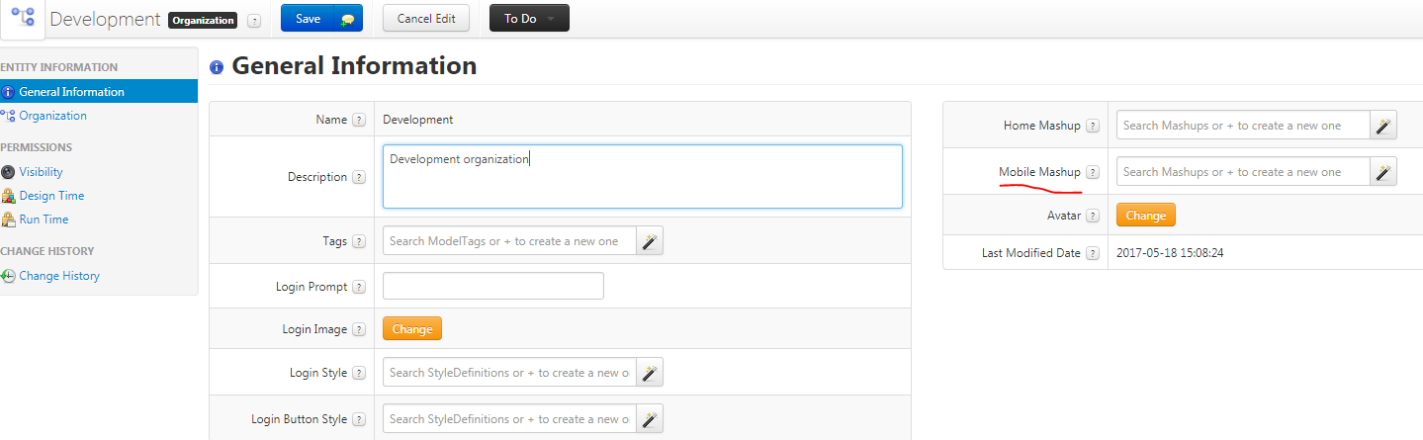Image resolution: width=1423 pixels, height=440 pixels.
Task: Click the wand icon for Login Style
Action: point(650,373)
